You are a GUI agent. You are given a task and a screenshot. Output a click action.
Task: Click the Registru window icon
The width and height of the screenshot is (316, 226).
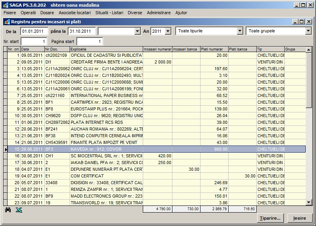tap(7, 22)
